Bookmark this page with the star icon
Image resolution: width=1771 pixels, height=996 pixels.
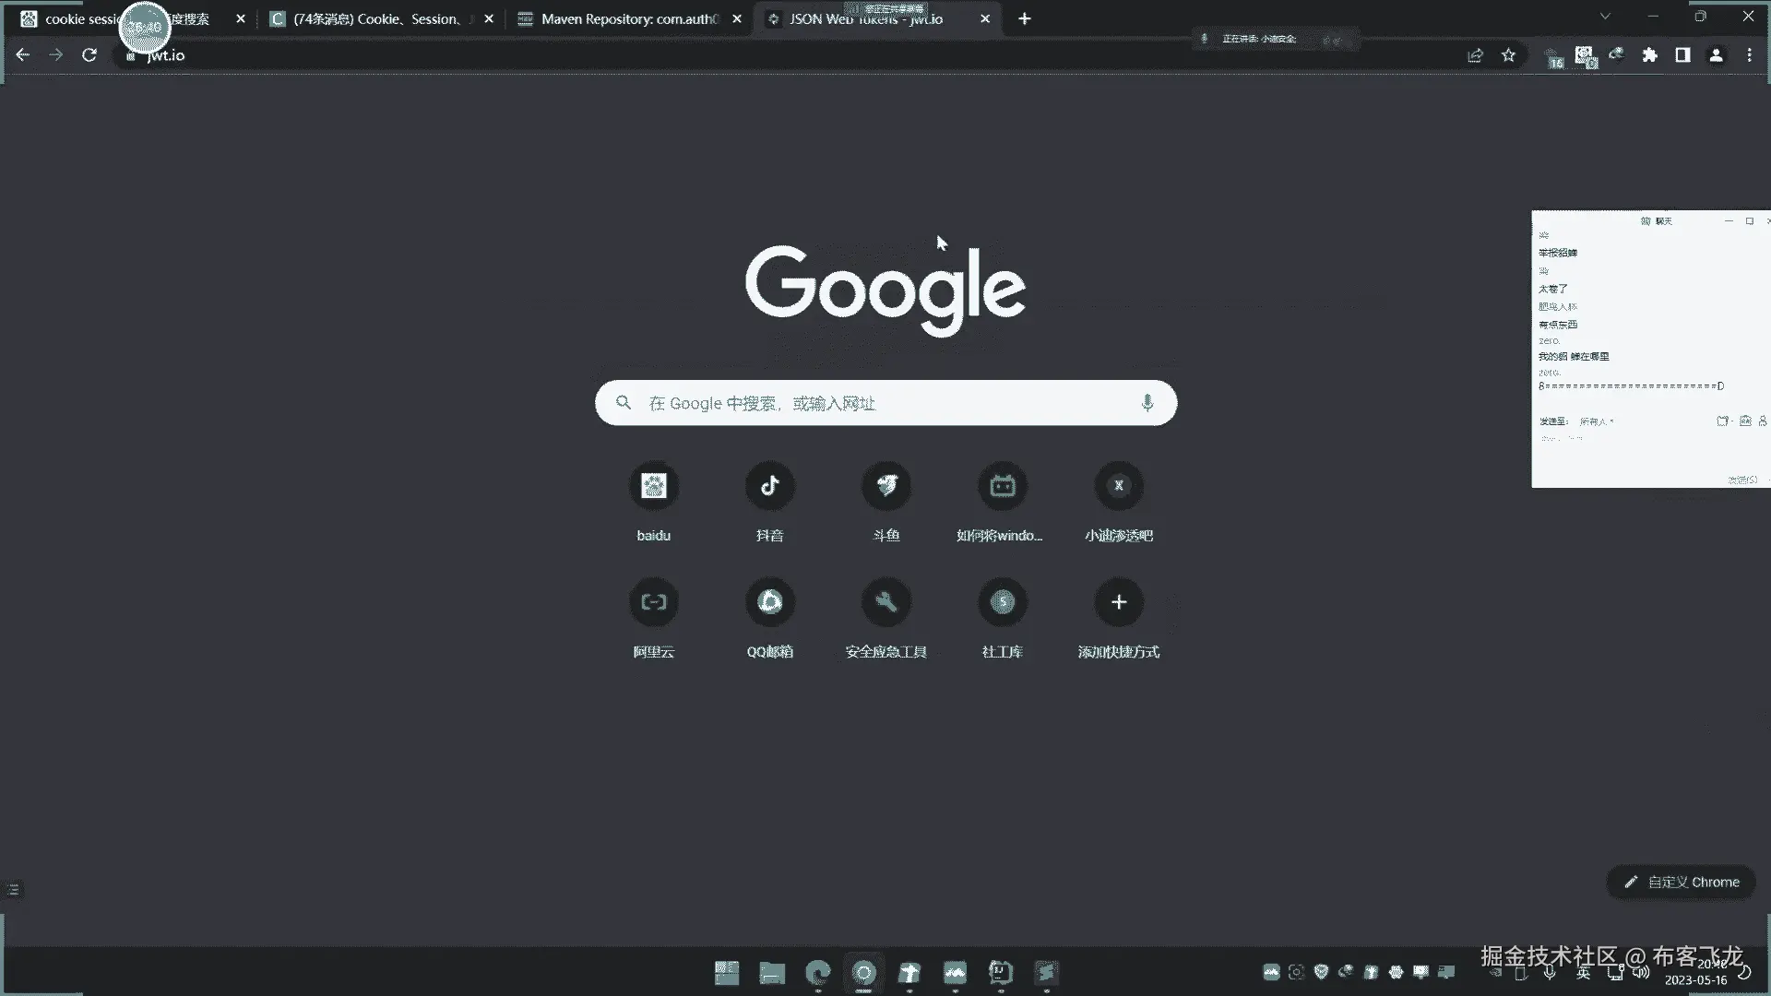pyautogui.click(x=1508, y=55)
